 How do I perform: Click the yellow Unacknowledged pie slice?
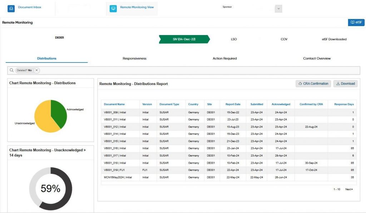[44, 120]
